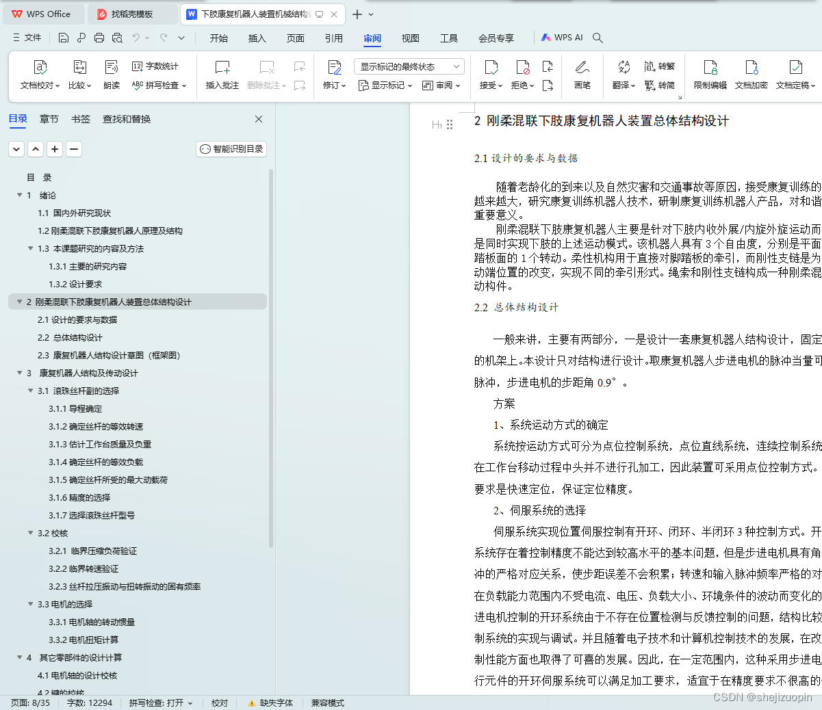Collapse chapter 1 绪论 in outline
This screenshot has height=710, width=822.
(19, 195)
